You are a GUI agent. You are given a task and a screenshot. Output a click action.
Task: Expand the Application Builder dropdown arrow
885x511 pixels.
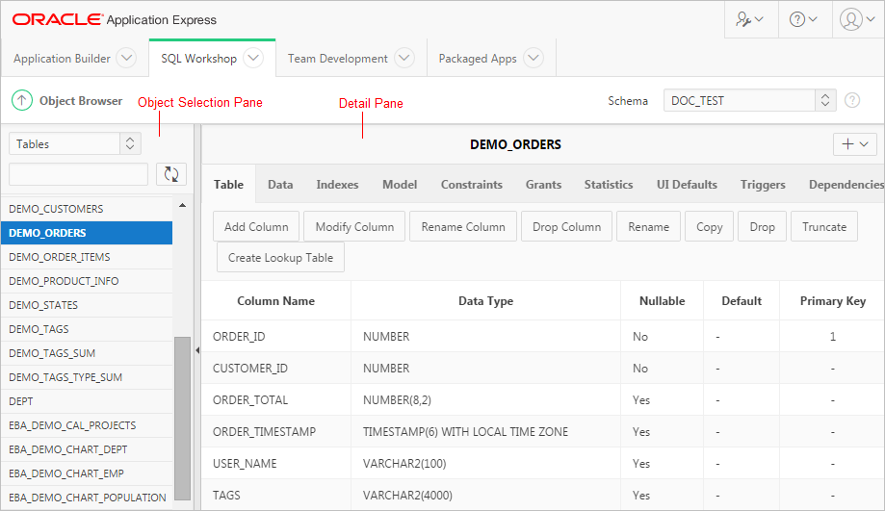tap(126, 59)
